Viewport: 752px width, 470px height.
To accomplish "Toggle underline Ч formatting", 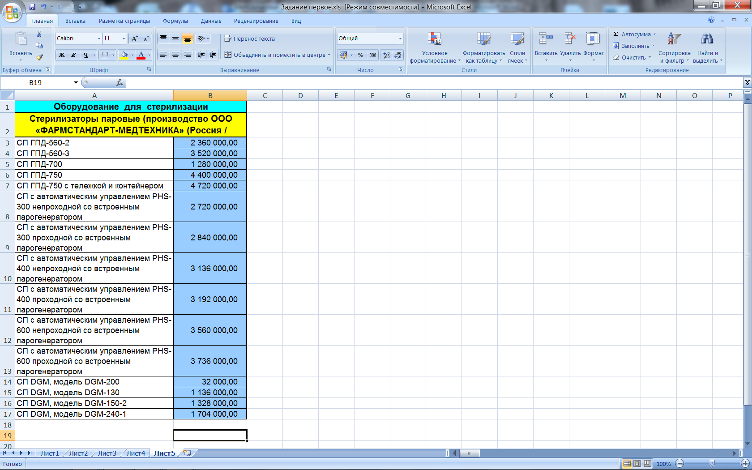I will tap(85, 55).
